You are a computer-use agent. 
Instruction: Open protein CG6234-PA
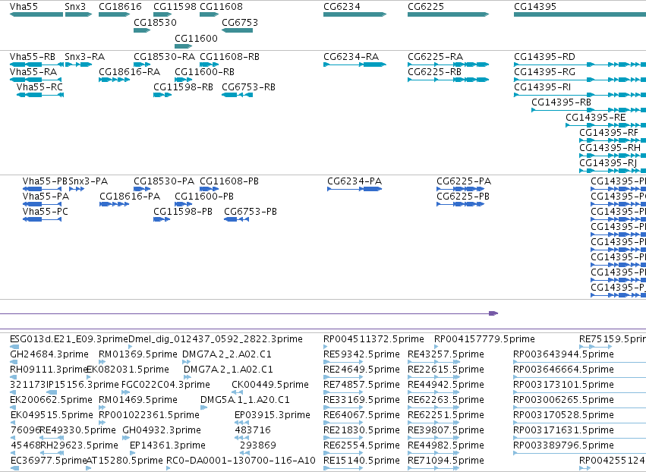[355, 189]
